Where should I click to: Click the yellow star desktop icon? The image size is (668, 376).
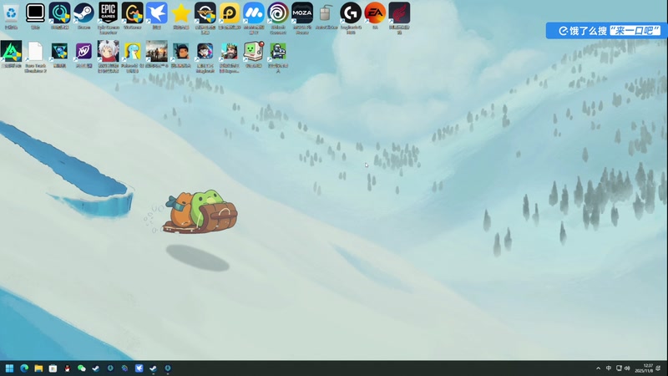click(x=181, y=14)
